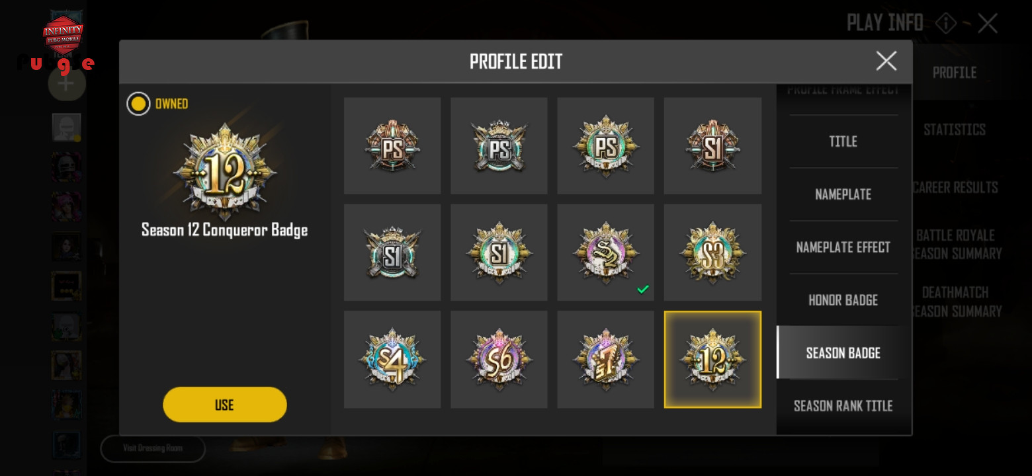This screenshot has height=476, width=1032.
Task: Open the Play Info diamond icon
Action: pyautogui.click(x=946, y=24)
